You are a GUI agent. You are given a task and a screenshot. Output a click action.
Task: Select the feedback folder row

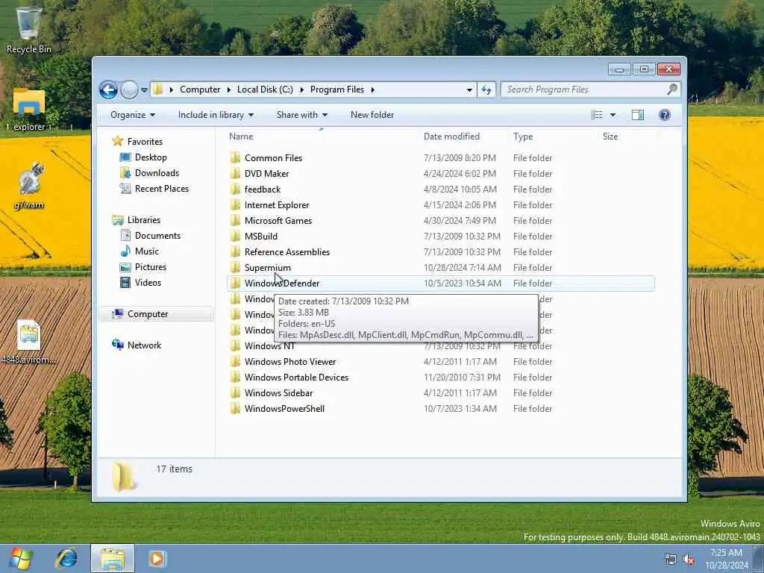pos(440,190)
